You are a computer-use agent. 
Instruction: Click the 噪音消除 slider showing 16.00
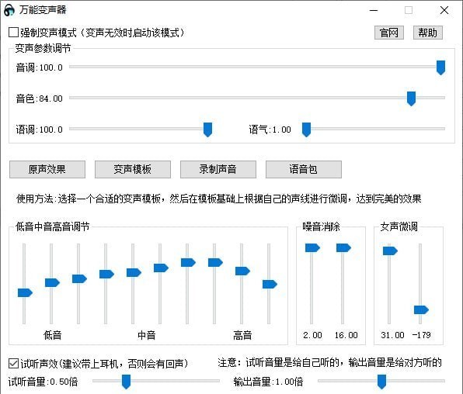[343, 247]
